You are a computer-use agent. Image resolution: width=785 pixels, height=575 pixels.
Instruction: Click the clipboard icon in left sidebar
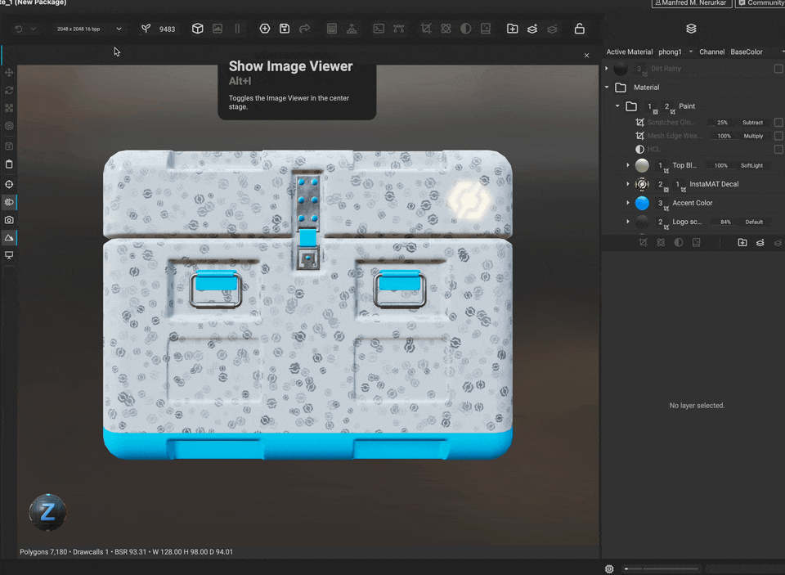pos(9,164)
